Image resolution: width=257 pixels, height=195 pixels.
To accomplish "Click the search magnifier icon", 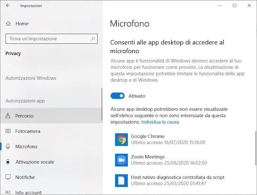I will 93,39.
